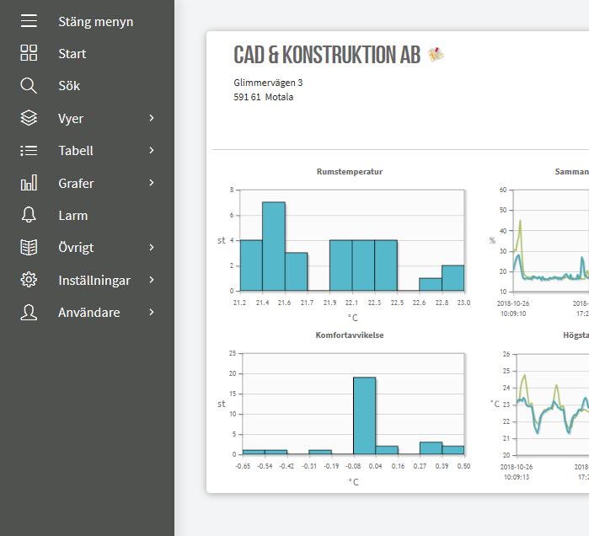Open the Larm menu entry
Image resolution: width=589 pixels, height=536 pixels.
72,215
